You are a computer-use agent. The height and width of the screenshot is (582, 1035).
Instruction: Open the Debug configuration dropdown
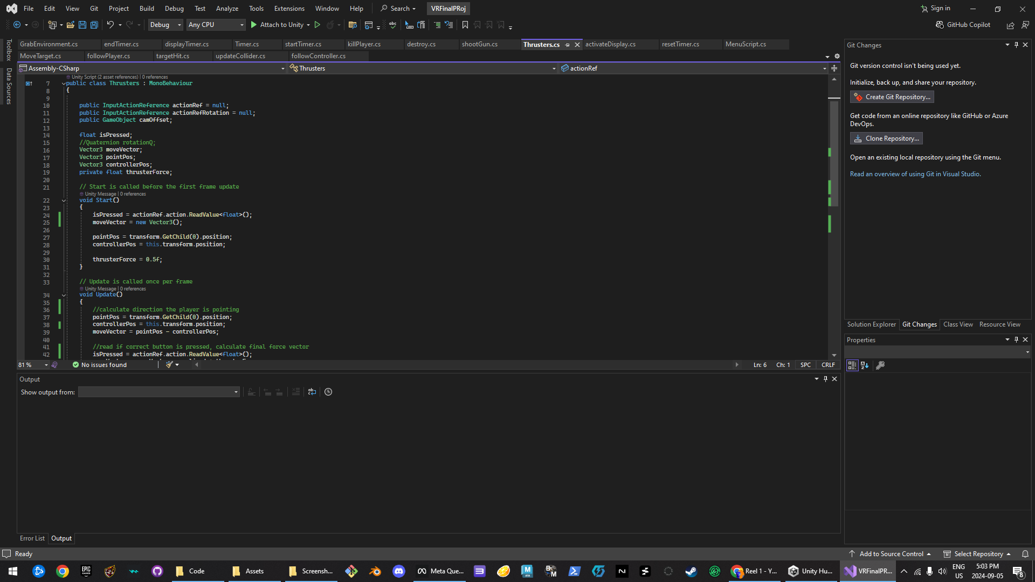point(165,25)
